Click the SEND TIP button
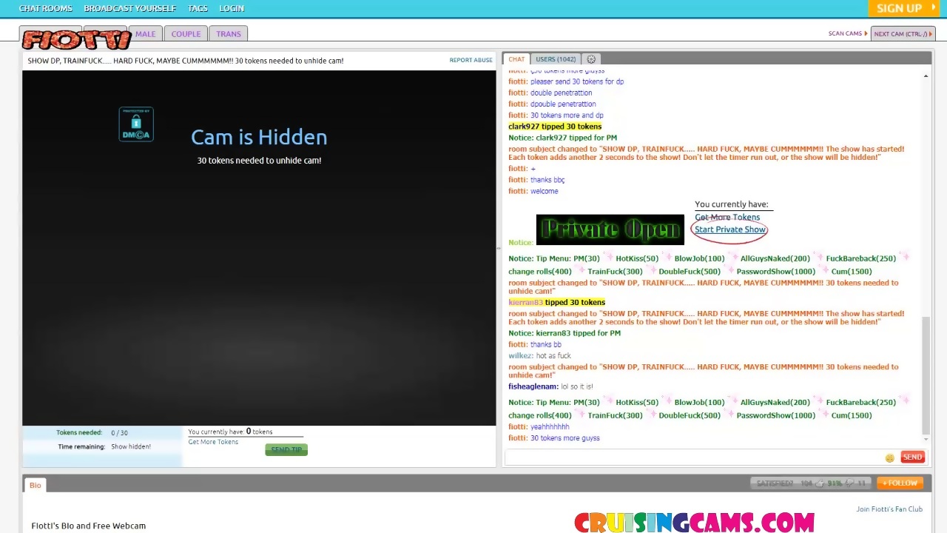Image resolution: width=947 pixels, height=533 pixels. coord(286,449)
